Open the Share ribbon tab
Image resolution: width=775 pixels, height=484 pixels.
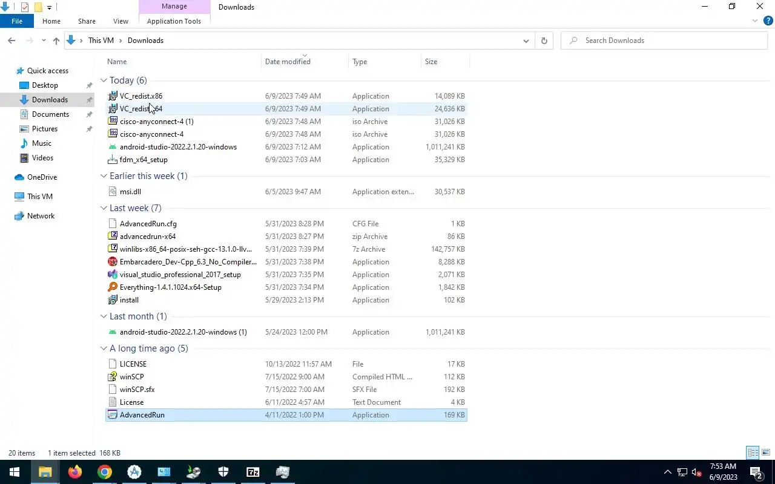[x=87, y=21]
